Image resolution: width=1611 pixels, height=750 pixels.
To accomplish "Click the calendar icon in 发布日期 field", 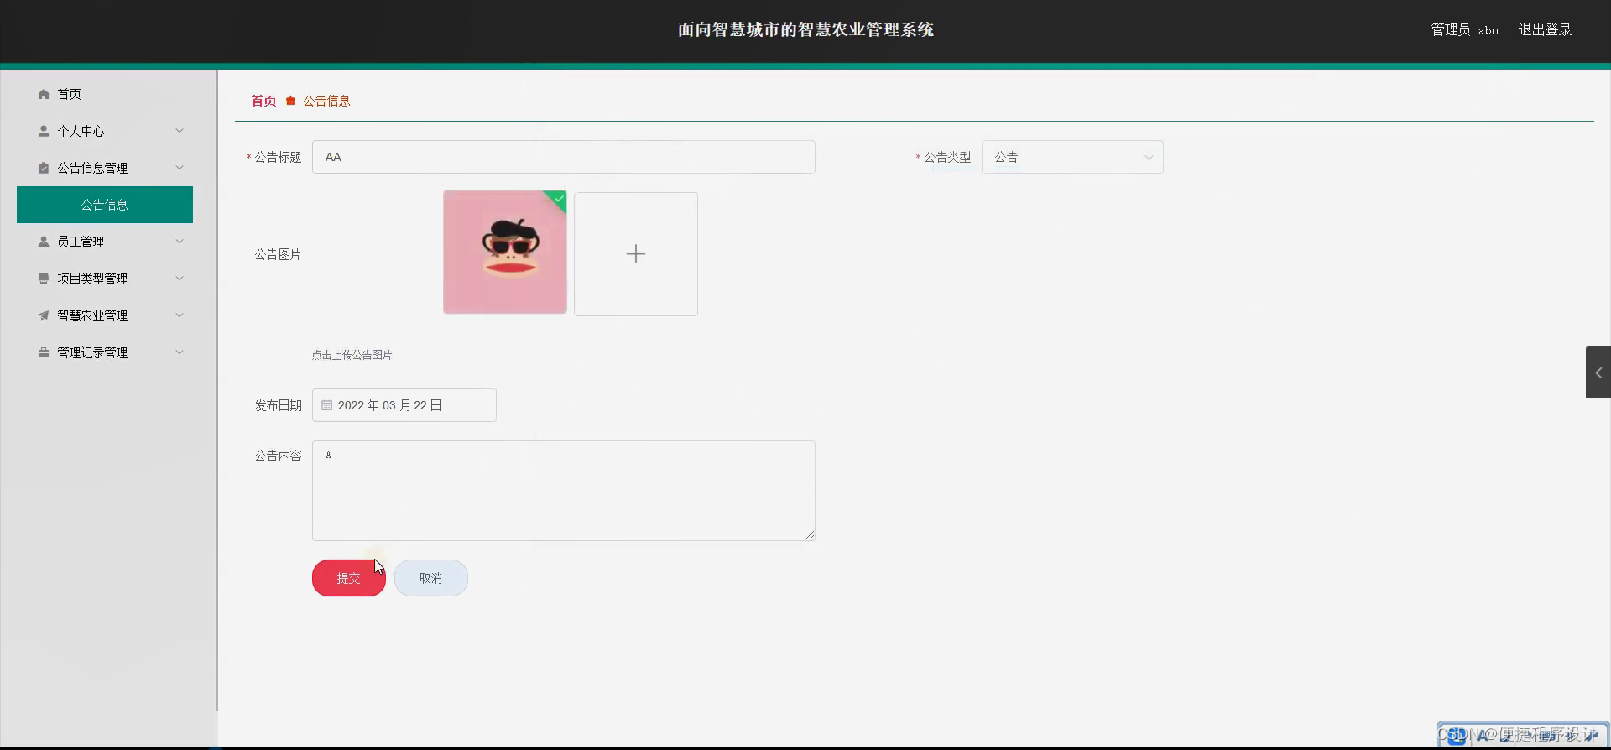I will tap(327, 405).
